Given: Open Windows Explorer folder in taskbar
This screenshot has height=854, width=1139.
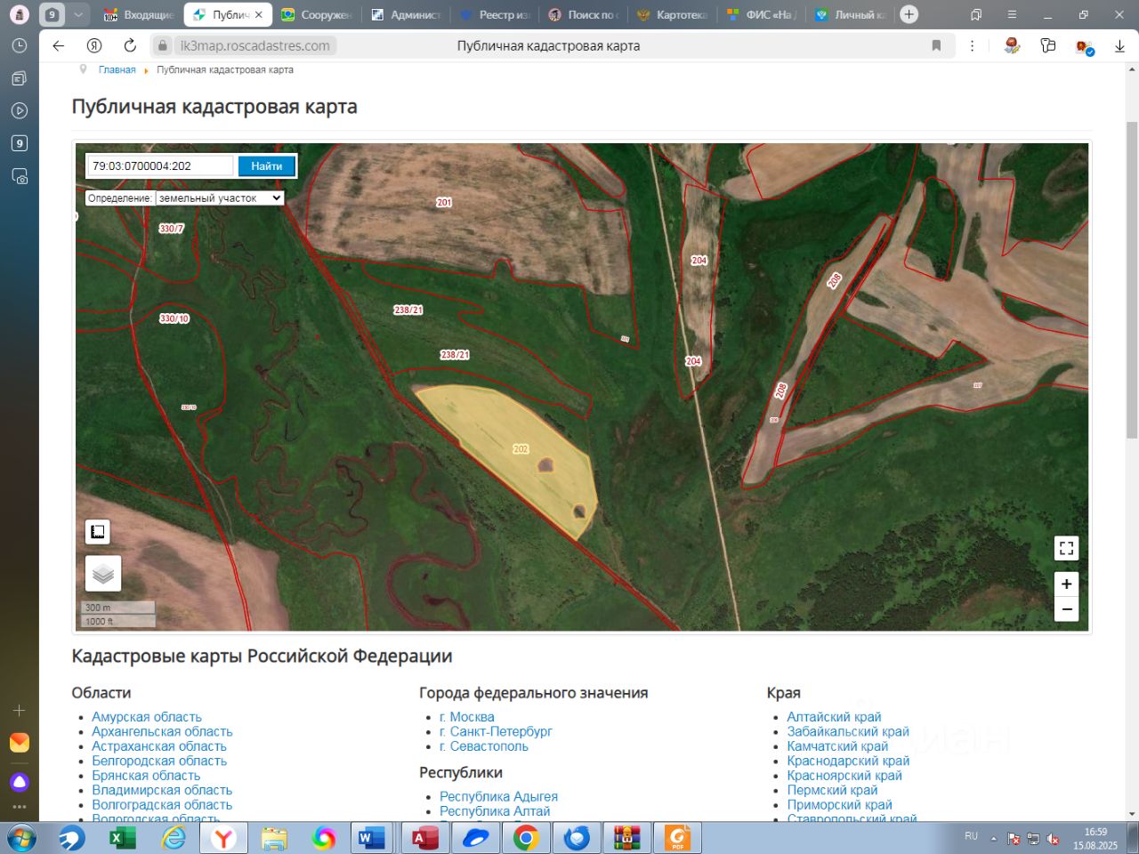Looking at the screenshot, I should 275,838.
